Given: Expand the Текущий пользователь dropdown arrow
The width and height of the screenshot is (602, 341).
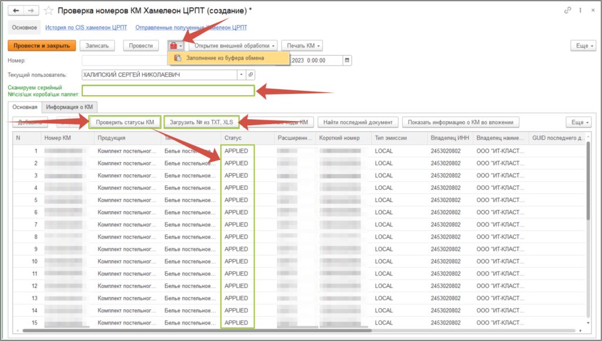Looking at the screenshot, I should [x=241, y=75].
